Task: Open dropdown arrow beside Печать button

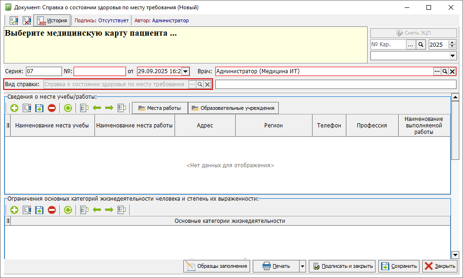Action: [302, 266]
